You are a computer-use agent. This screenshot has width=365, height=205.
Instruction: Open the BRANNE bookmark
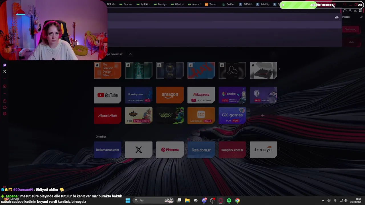[177, 4]
